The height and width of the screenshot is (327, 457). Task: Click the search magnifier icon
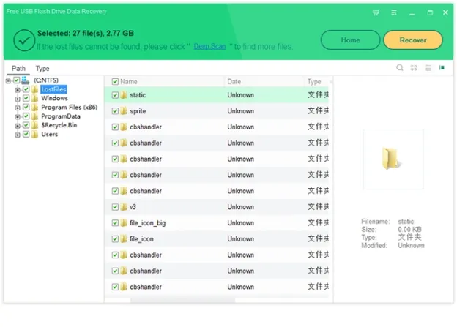(400, 68)
